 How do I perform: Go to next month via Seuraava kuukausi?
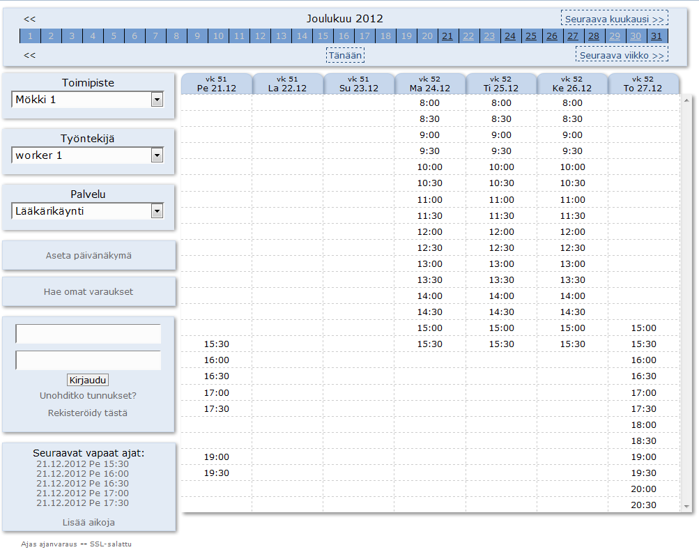tap(614, 19)
